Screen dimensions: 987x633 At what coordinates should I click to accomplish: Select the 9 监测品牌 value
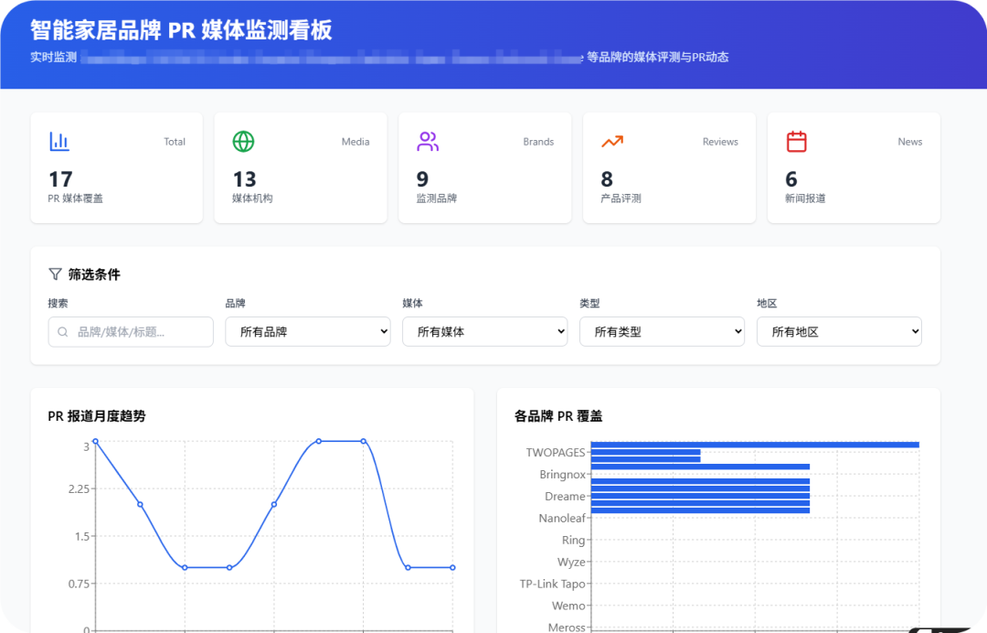(422, 179)
